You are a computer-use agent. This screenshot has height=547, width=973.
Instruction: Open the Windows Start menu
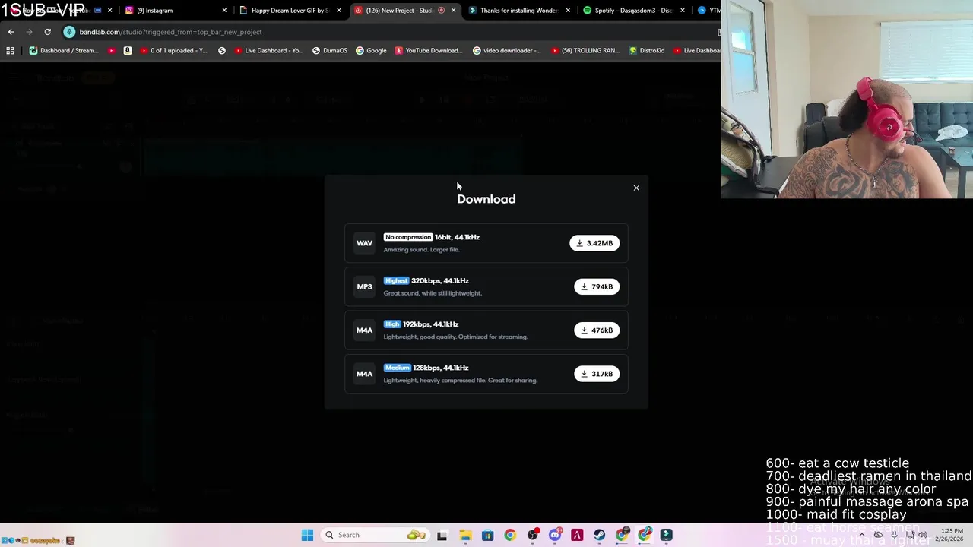[307, 535]
